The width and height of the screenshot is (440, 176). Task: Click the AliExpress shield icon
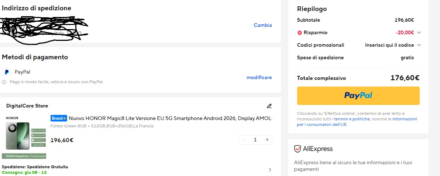click(x=298, y=149)
